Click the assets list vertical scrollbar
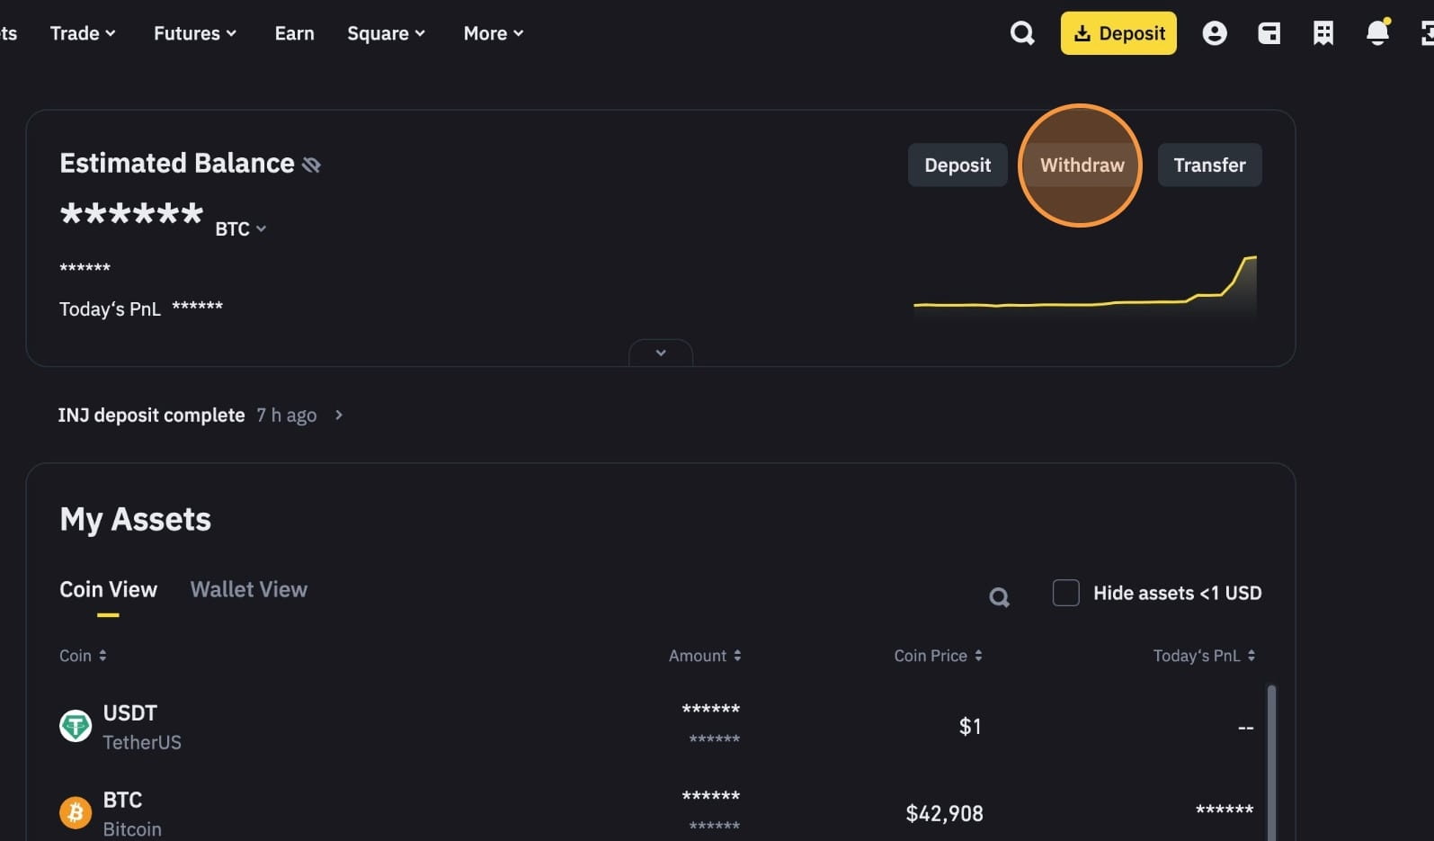The image size is (1434, 841). pyautogui.click(x=1271, y=760)
